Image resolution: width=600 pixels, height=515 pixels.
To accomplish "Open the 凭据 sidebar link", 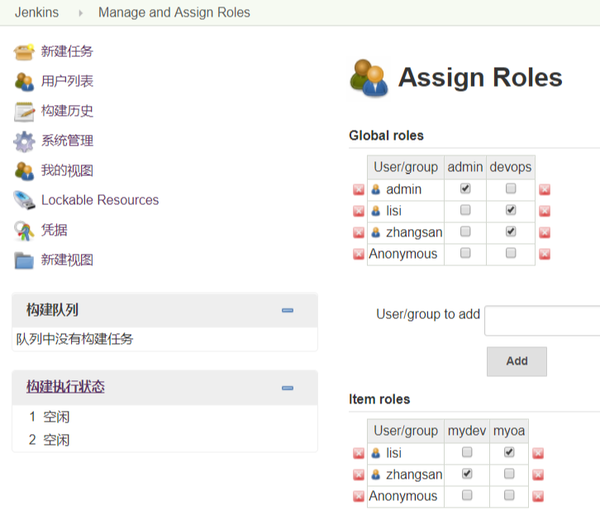I will click(55, 230).
